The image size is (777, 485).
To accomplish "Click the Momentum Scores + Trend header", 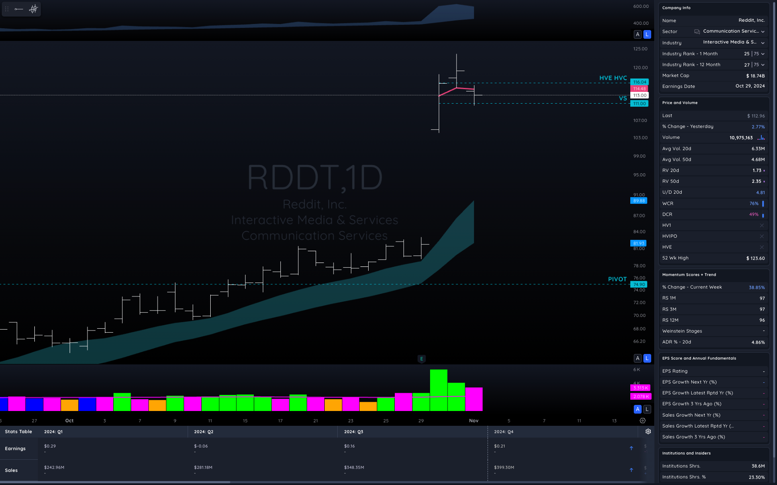I will 689,275.
